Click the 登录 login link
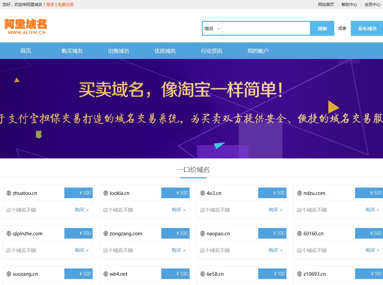 point(50,5)
